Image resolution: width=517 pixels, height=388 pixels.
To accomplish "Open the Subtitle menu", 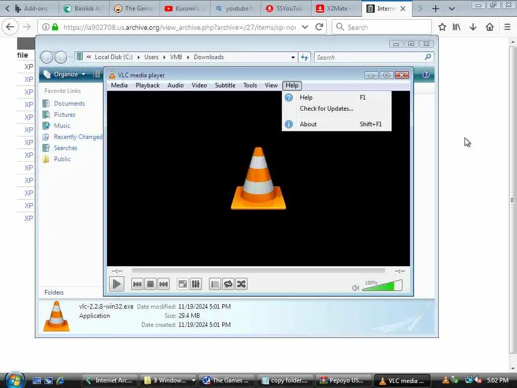I will point(225,85).
